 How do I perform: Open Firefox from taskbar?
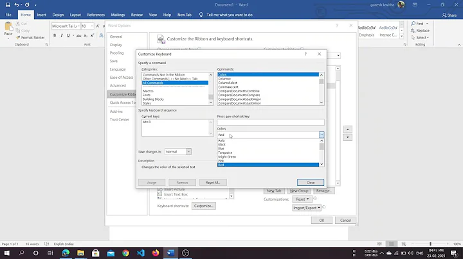click(156, 253)
